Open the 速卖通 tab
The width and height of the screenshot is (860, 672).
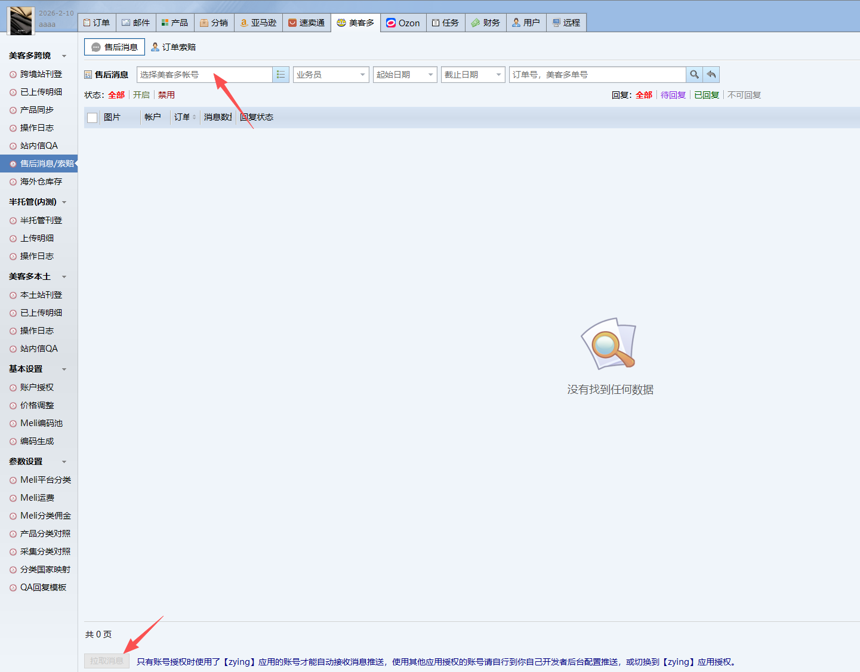(x=307, y=23)
